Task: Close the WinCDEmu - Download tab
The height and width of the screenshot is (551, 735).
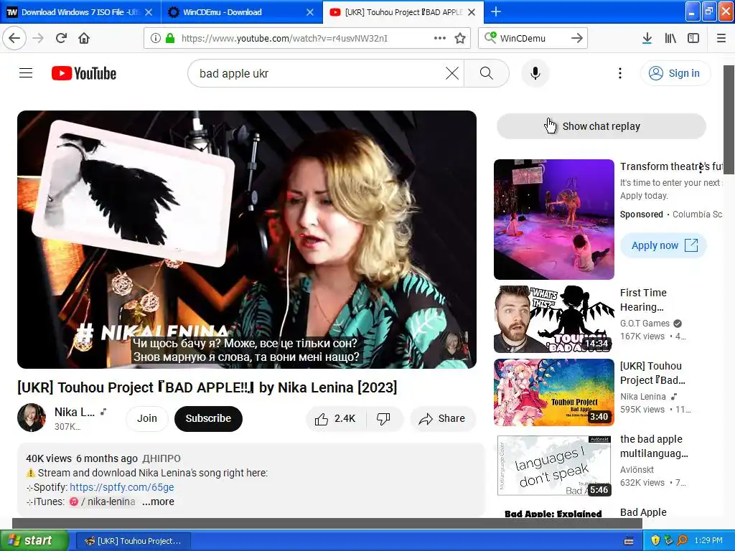Action: (310, 12)
